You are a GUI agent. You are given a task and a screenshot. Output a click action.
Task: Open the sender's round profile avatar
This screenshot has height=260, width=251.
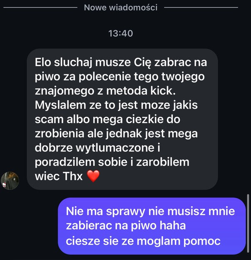coord(10,181)
